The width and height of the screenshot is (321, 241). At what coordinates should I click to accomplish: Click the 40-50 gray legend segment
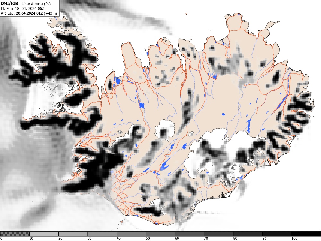coord(131,234)
